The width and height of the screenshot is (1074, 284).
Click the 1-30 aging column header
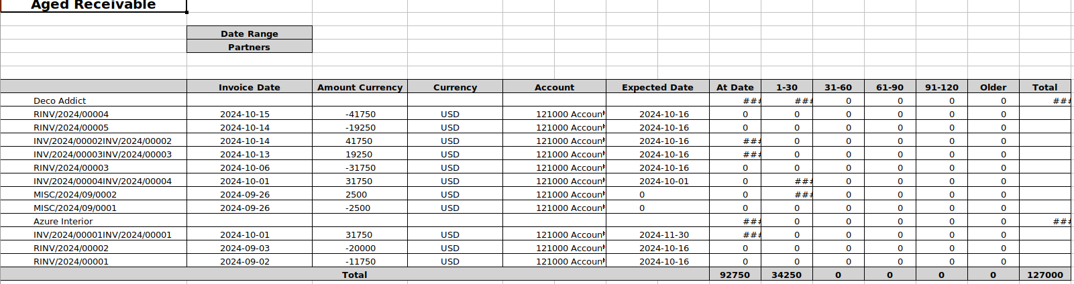[786, 87]
